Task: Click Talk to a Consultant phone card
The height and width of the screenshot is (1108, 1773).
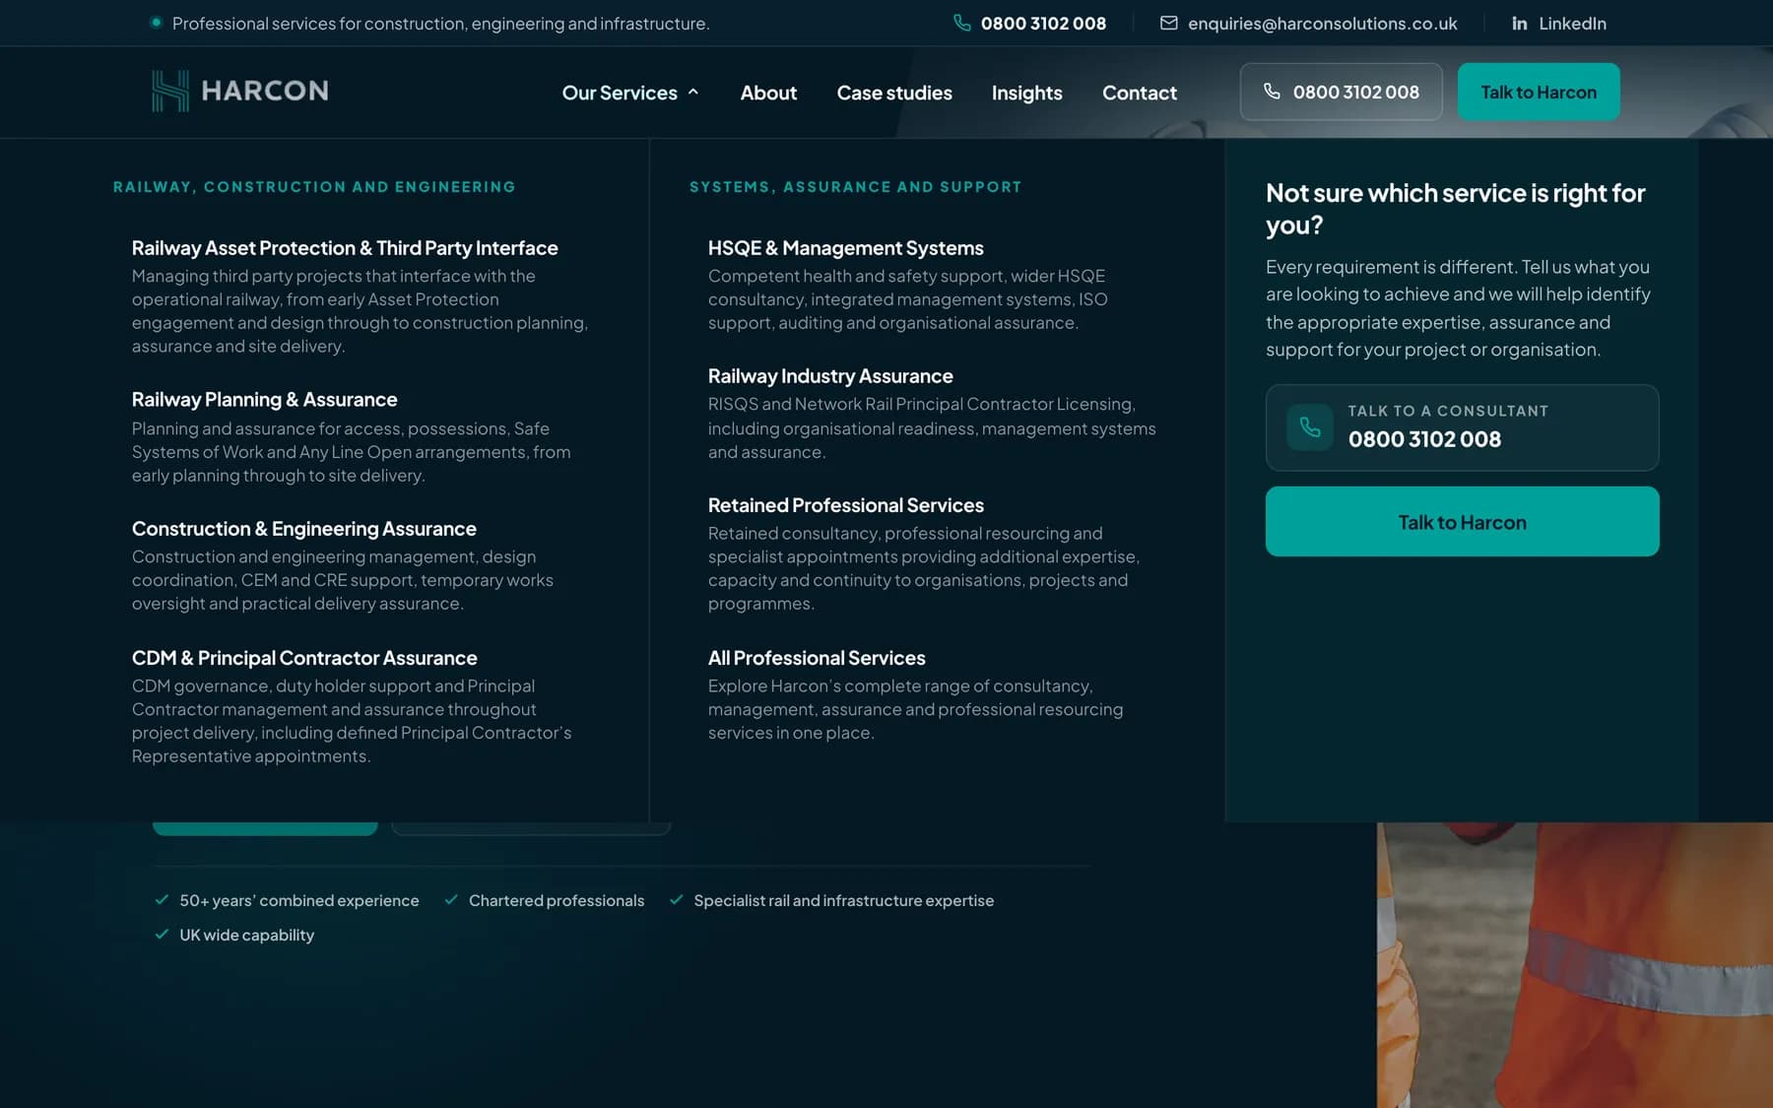Action: [x=1462, y=427]
